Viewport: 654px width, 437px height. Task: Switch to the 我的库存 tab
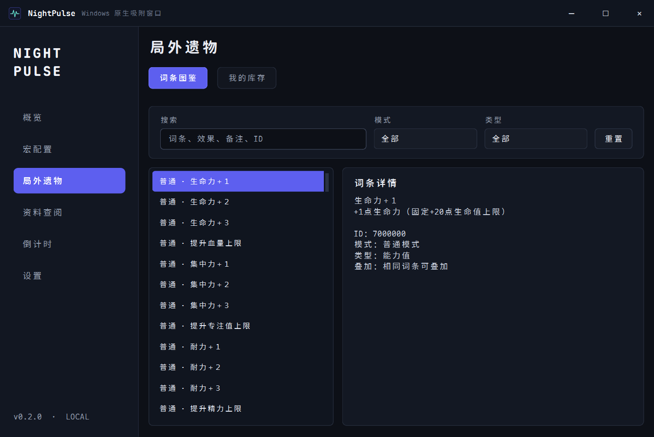click(x=247, y=78)
